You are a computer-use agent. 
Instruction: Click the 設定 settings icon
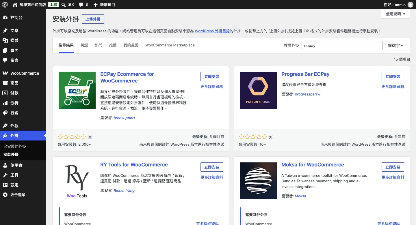pyautogui.click(x=5, y=185)
